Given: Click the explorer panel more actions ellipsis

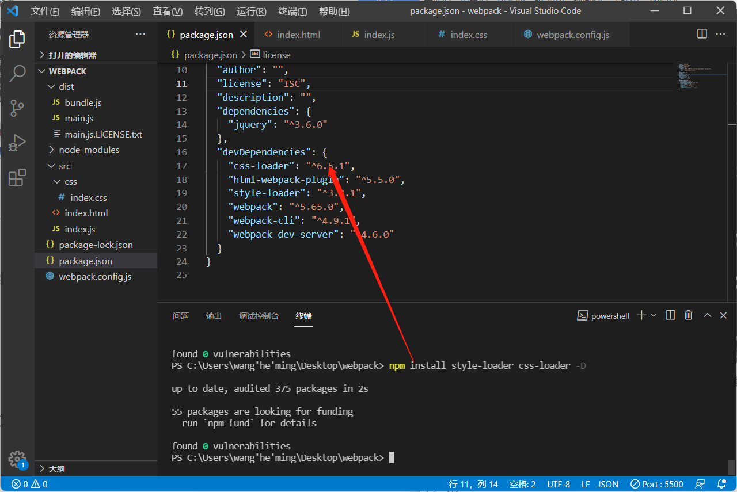Looking at the screenshot, I should coord(140,35).
